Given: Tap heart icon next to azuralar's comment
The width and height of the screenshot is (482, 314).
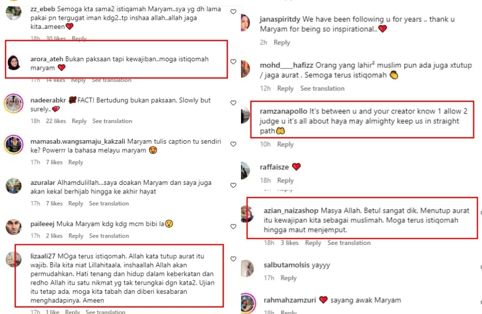Looking at the screenshot, I should pos(233,185).
